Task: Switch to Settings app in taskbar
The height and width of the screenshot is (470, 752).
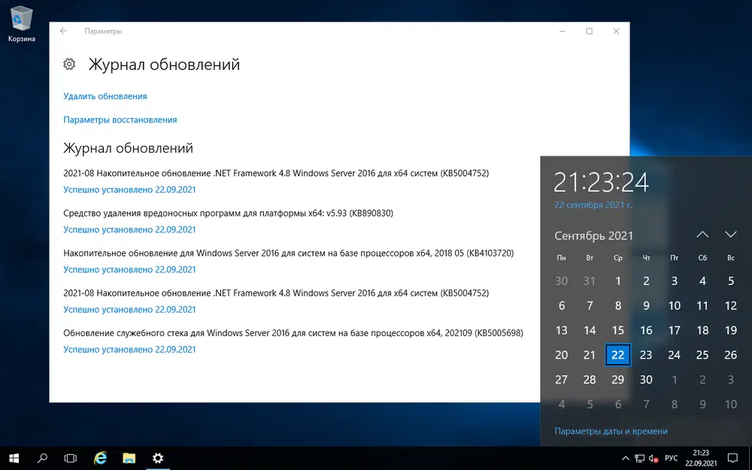Action: pyautogui.click(x=158, y=459)
